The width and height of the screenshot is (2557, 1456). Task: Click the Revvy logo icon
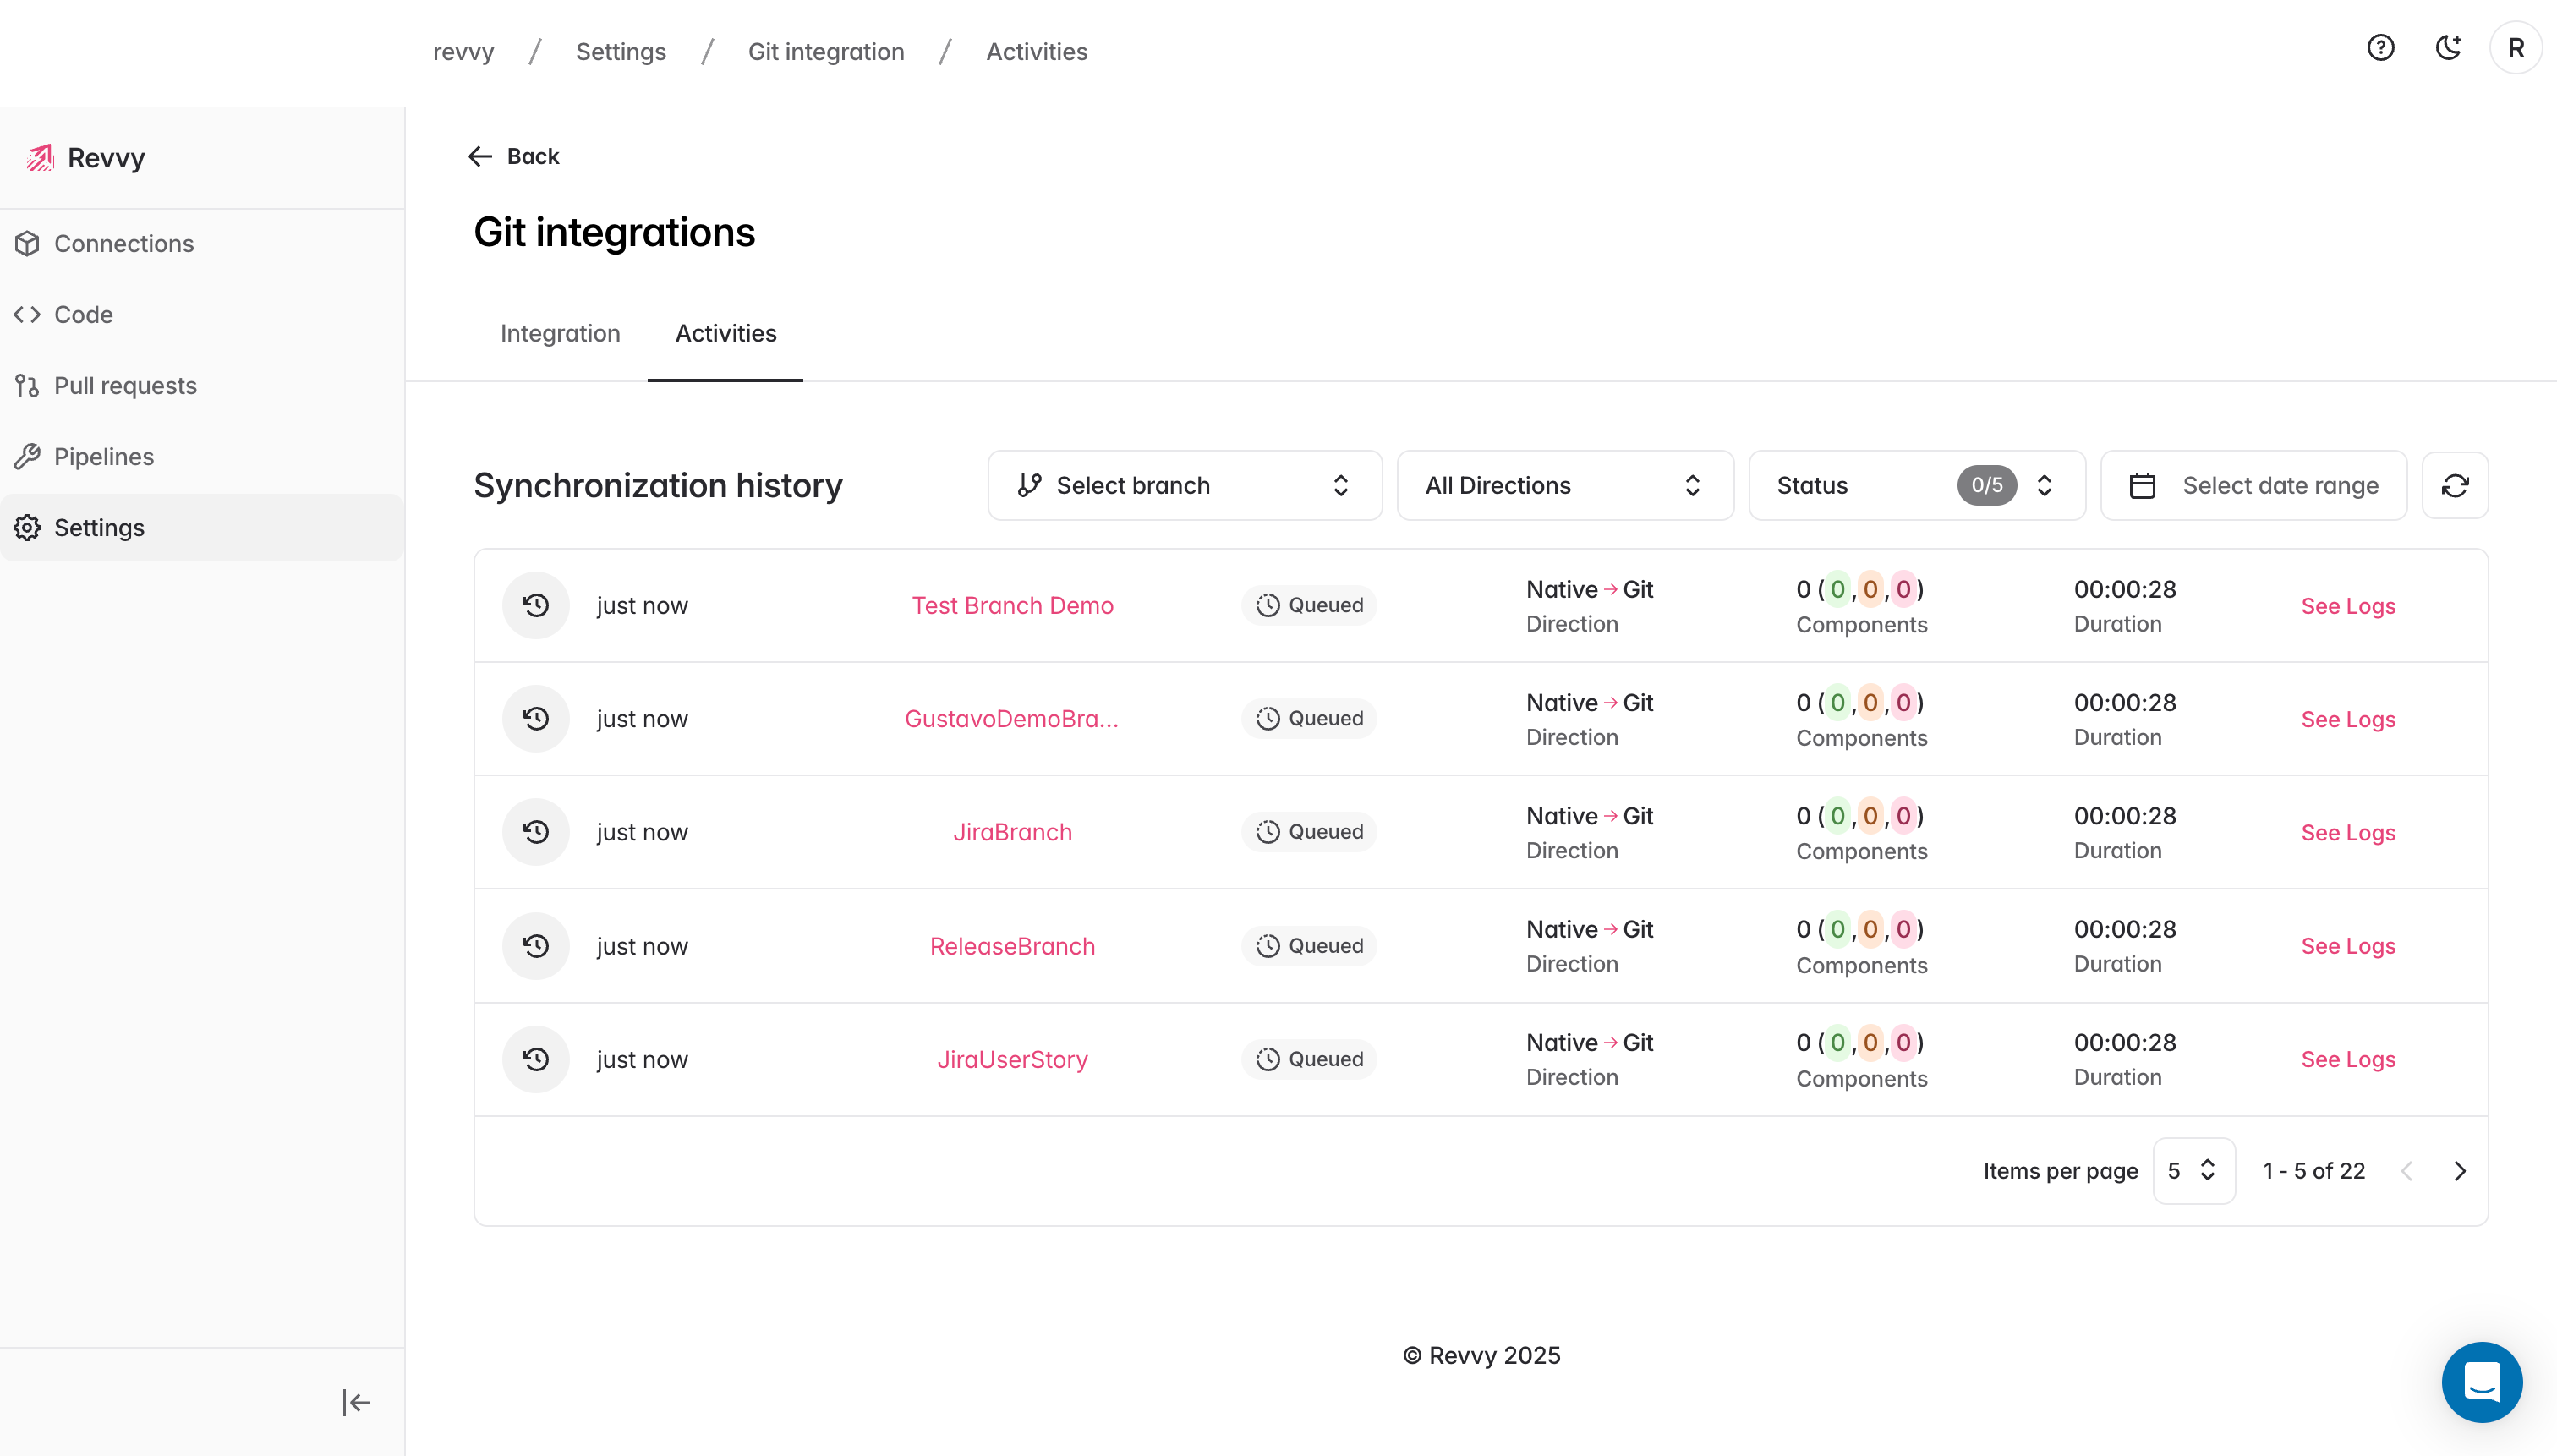point(40,158)
